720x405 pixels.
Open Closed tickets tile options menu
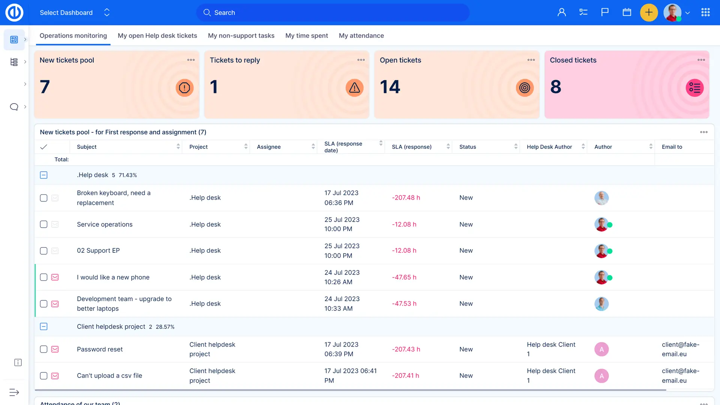tap(701, 60)
